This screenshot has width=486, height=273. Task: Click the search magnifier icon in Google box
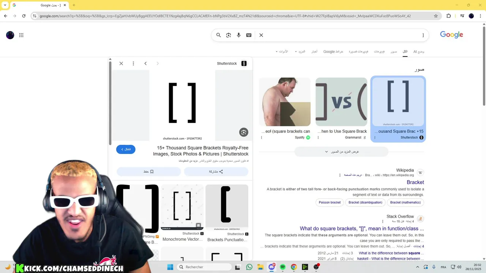click(218, 35)
